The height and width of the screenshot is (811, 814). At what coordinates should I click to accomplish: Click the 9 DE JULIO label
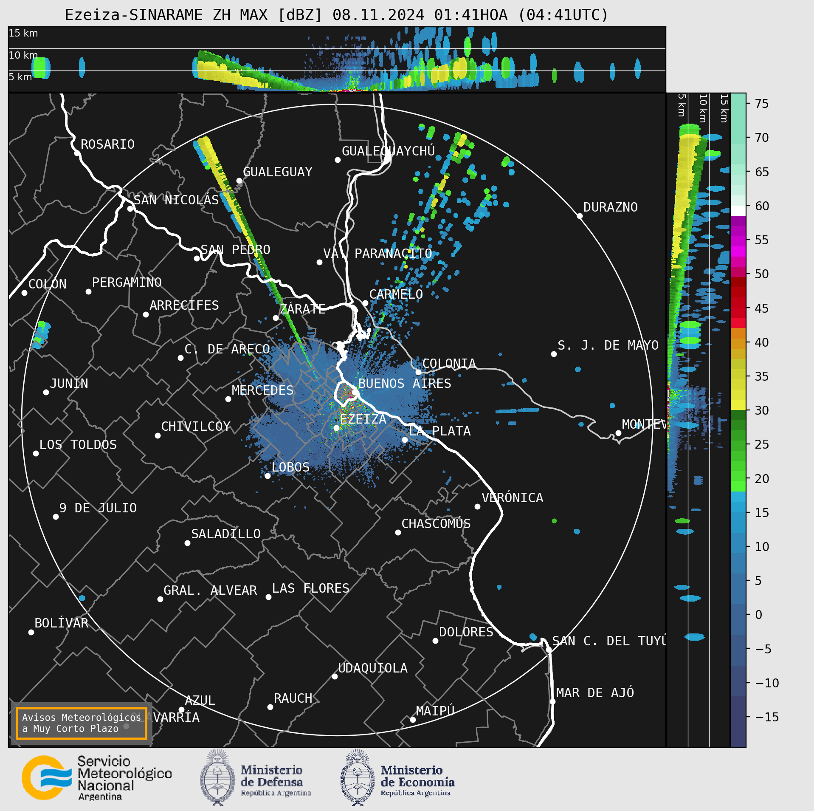(x=98, y=508)
